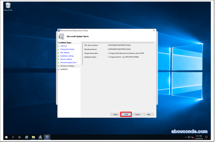Select the Prerequisite Checks stage
The width and height of the screenshot is (215, 142).
click(x=67, y=49)
